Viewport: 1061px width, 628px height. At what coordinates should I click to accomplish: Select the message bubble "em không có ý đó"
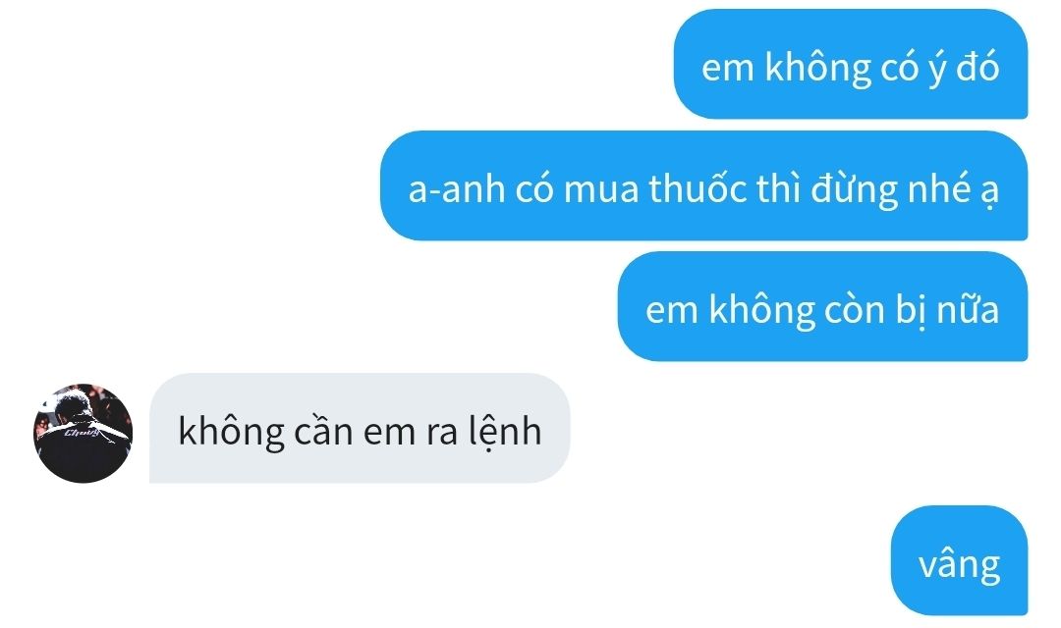click(x=851, y=64)
